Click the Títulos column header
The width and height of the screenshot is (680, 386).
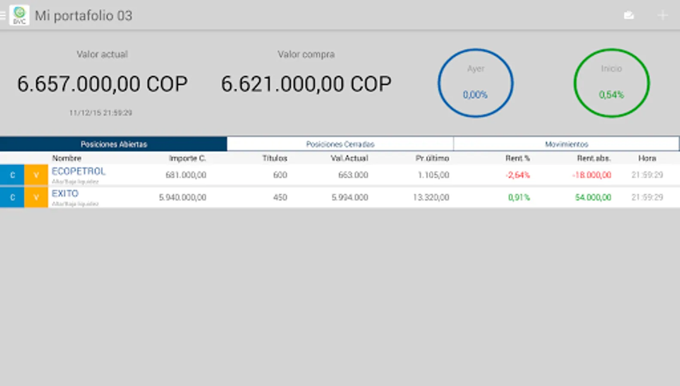[275, 158]
